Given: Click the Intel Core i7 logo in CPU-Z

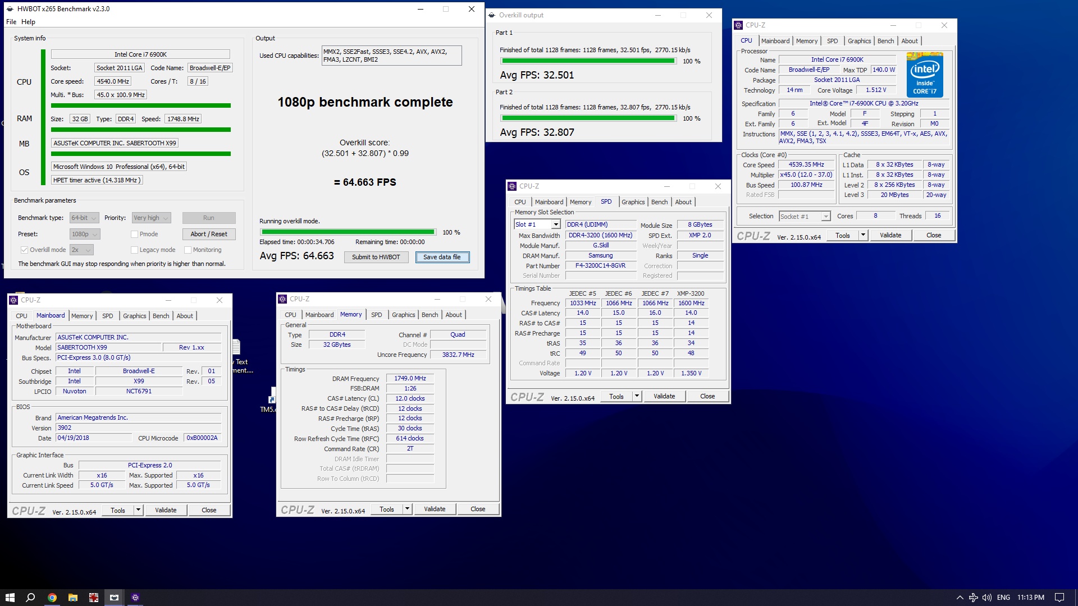Looking at the screenshot, I should tap(925, 75).
